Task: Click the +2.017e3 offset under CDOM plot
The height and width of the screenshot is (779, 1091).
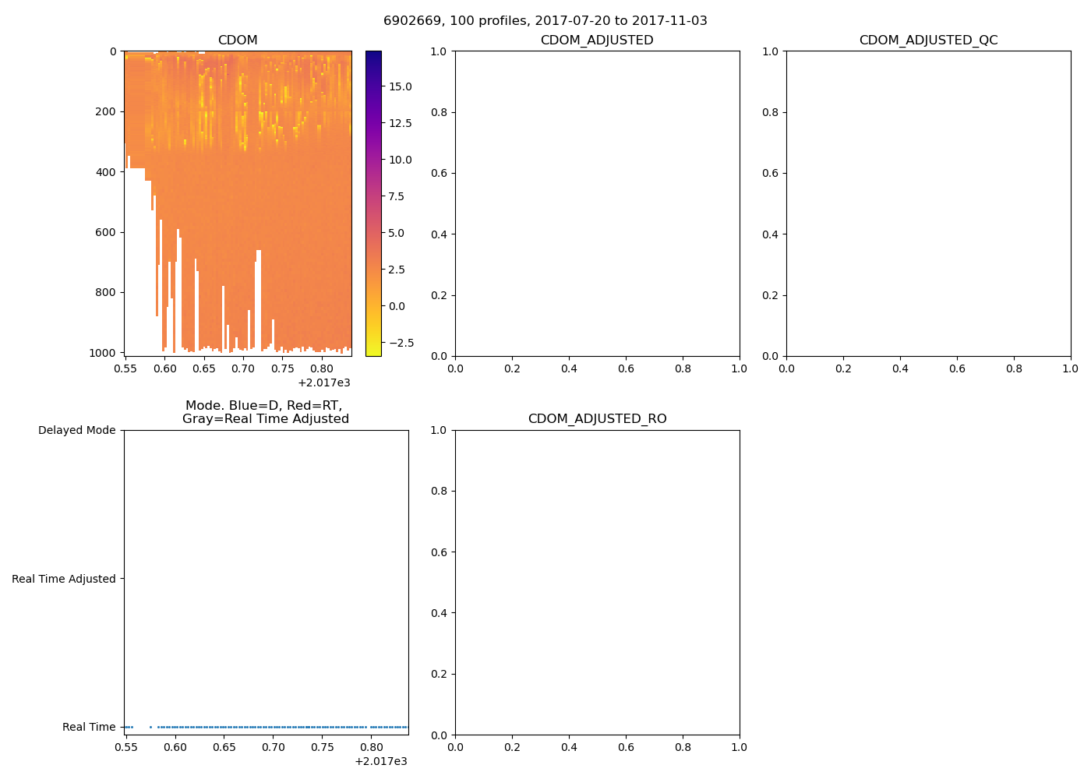Action: click(x=323, y=382)
